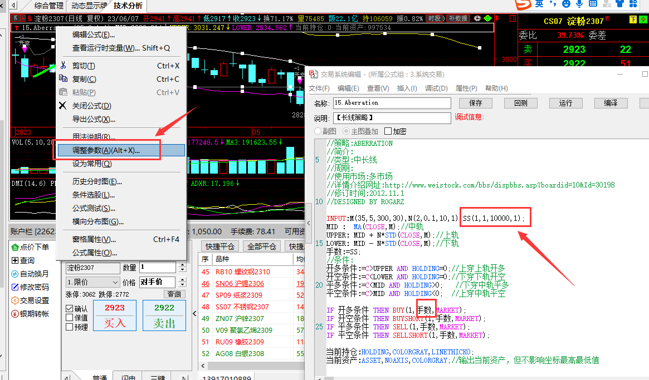Image resolution: width=649 pixels, height=380 pixels.
Task: Click the Sogou microphone voice input icon
Action: (x=579, y=4)
